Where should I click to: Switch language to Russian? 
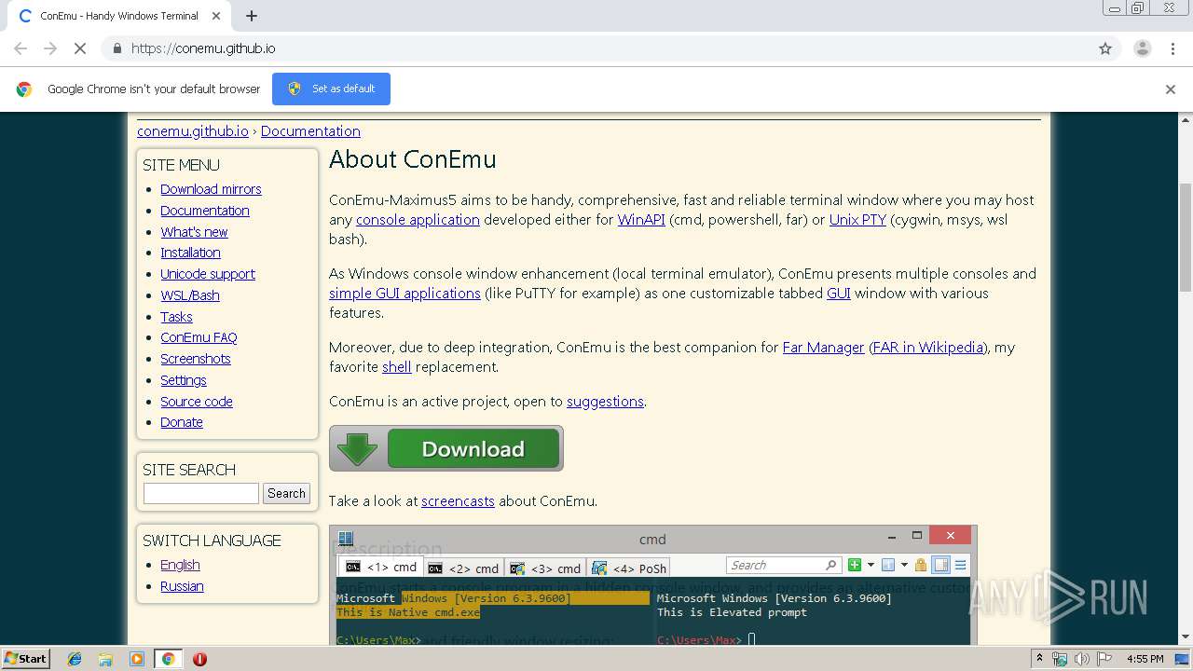[182, 586]
